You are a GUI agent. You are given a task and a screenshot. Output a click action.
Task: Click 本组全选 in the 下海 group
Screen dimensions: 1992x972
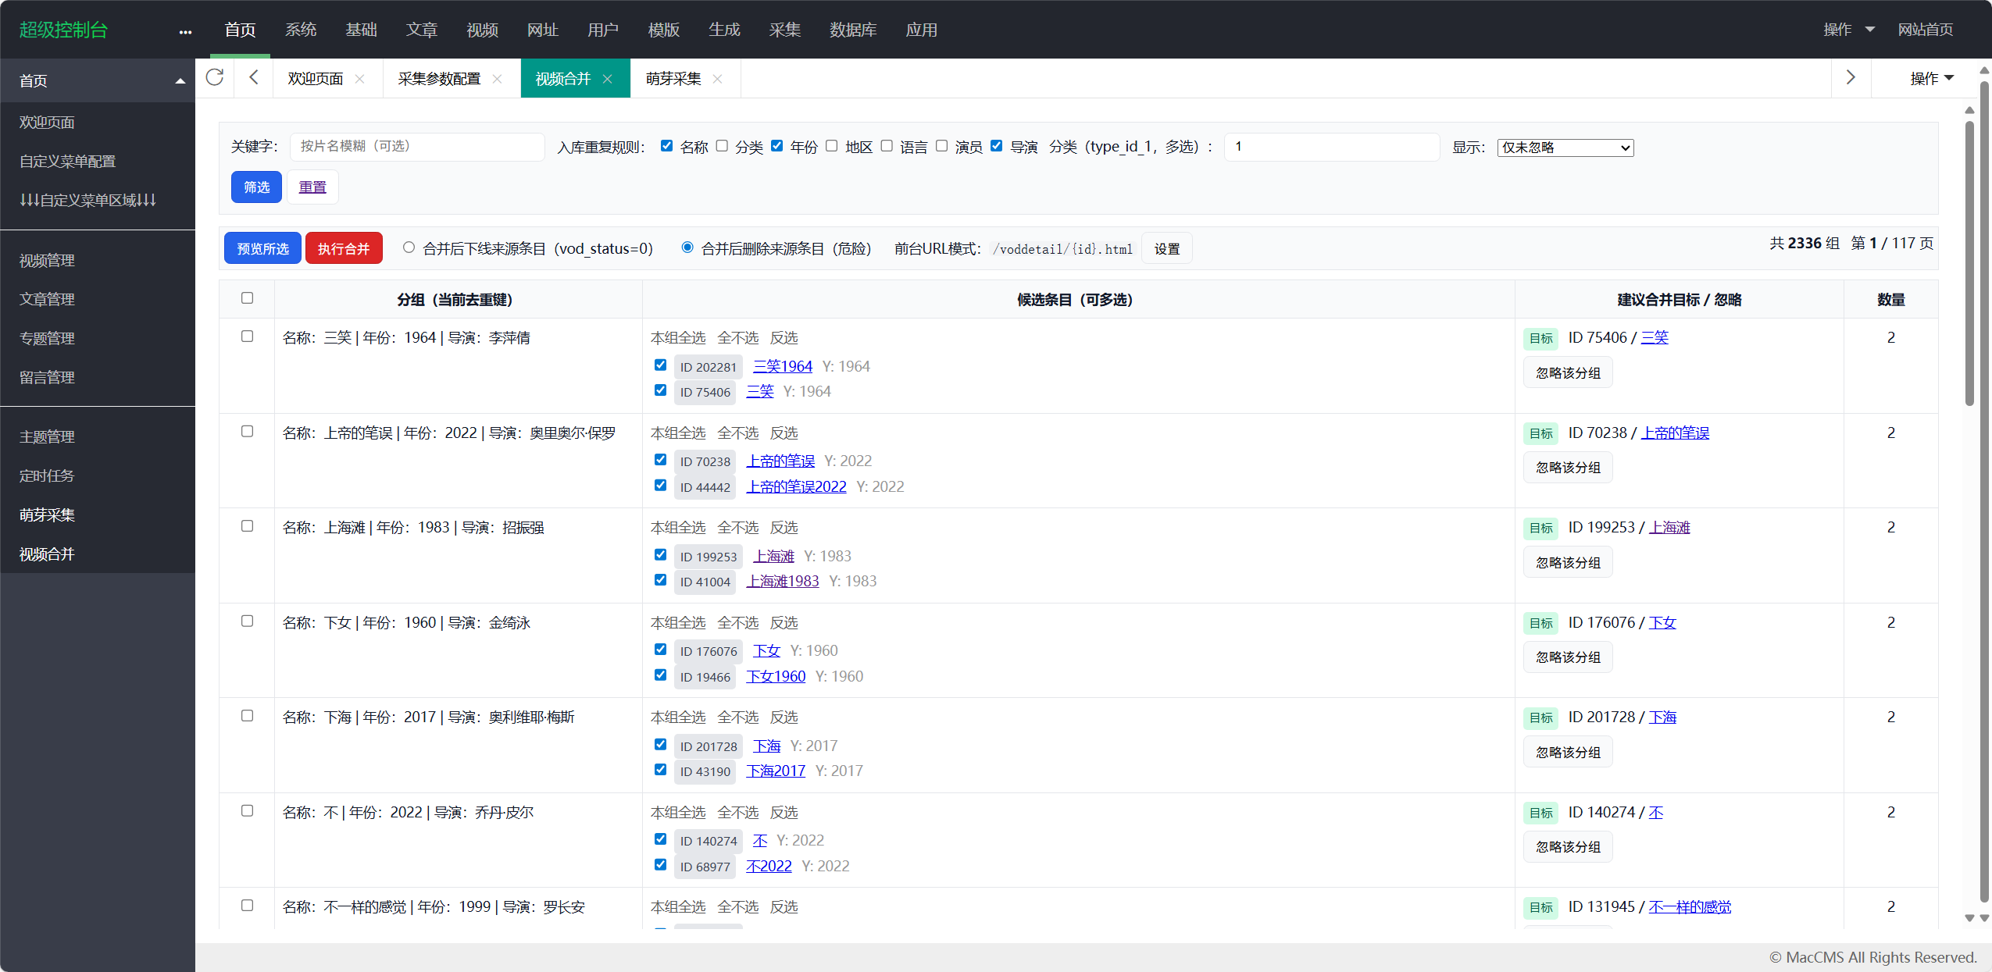(678, 717)
